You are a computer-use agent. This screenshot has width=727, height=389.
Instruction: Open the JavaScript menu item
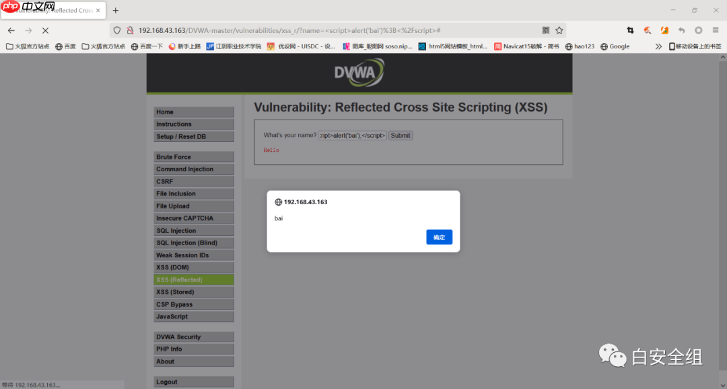pyautogui.click(x=194, y=316)
